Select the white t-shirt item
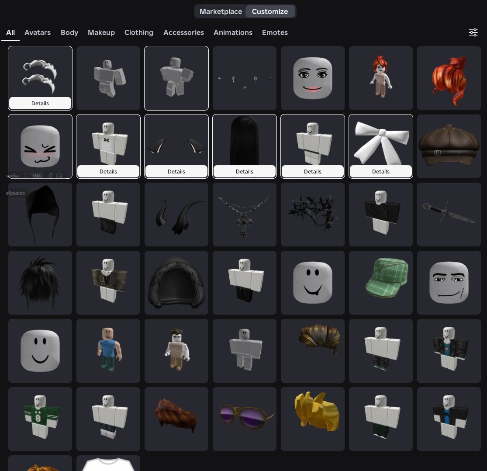The image size is (487, 471). click(x=108, y=463)
